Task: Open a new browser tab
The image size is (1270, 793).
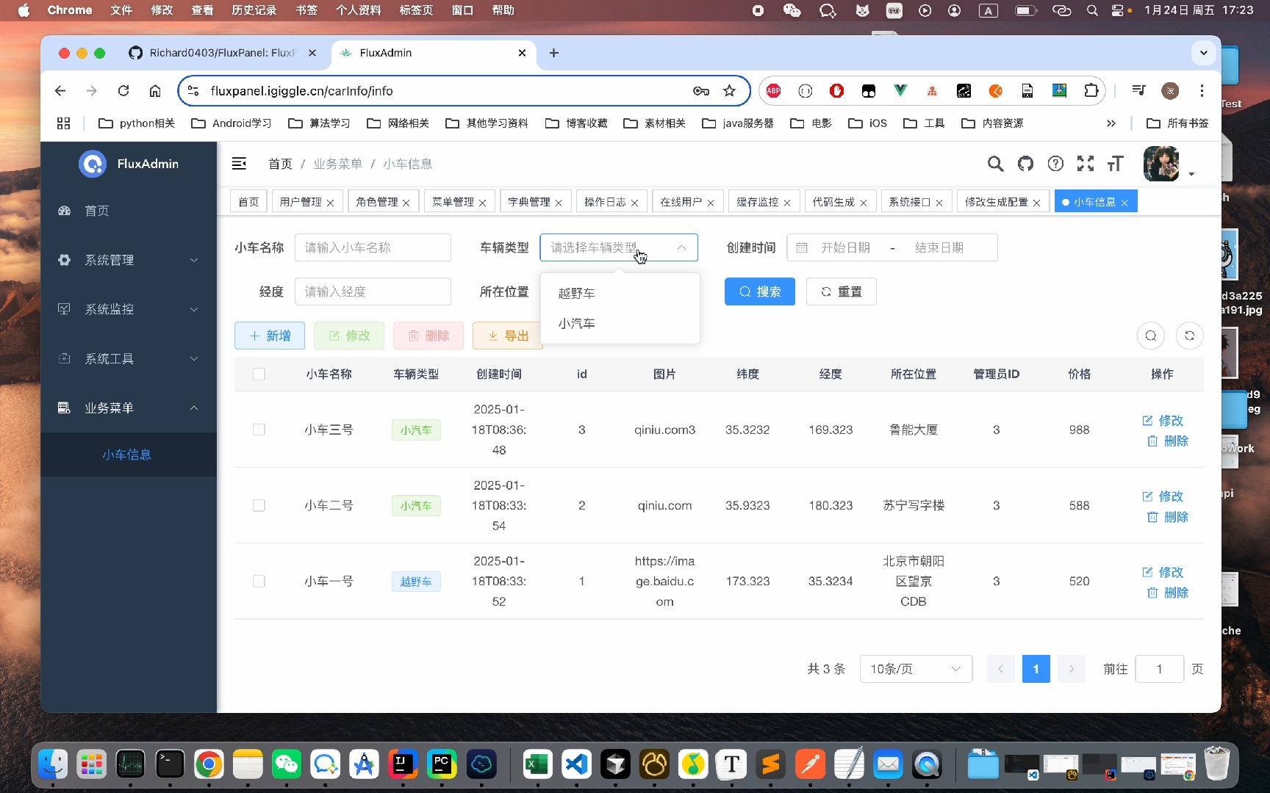Action: point(554,53)
